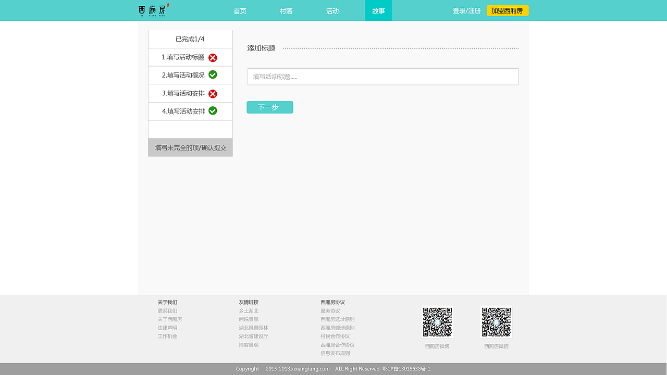This screenshot has width=667, height=375.
Task: Open the 服务协议 footer link
Action: coord(330,311)
